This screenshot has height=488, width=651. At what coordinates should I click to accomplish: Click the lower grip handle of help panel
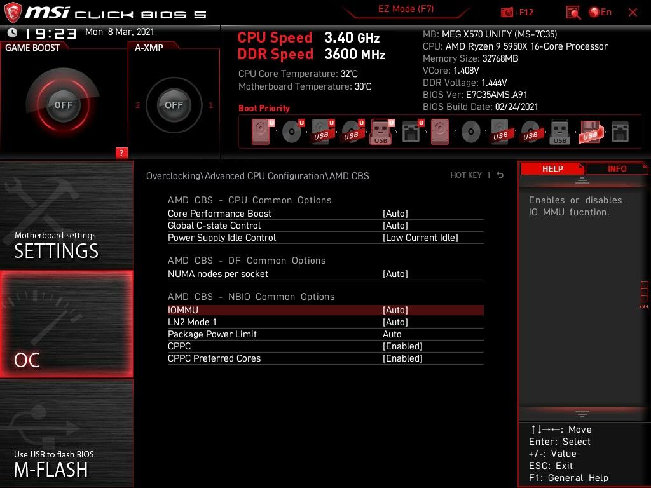582,414
